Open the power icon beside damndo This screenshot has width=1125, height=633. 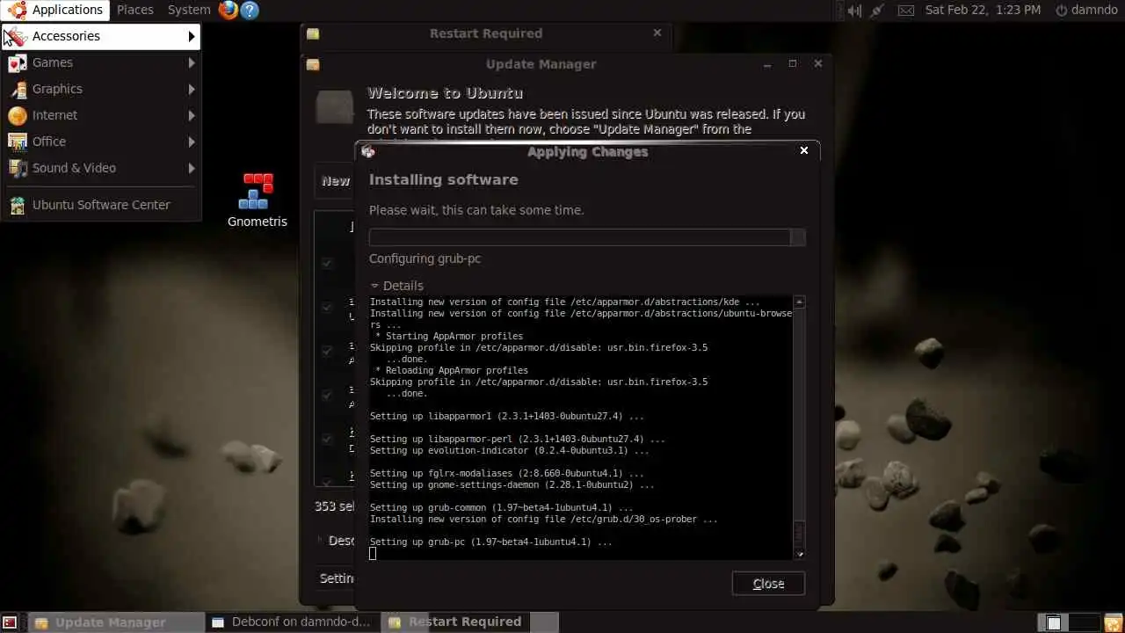click(1061, 10)
